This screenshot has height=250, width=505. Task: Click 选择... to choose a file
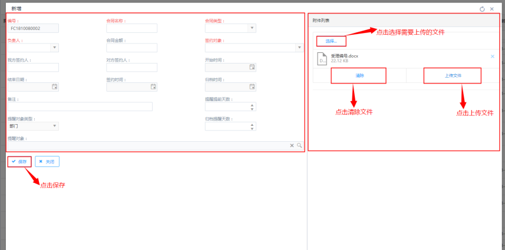pyautogui.click(x=331, y=41)
